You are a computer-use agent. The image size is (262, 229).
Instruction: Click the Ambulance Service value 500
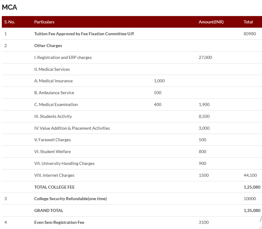pyautogui.click(x=158, y=93)
